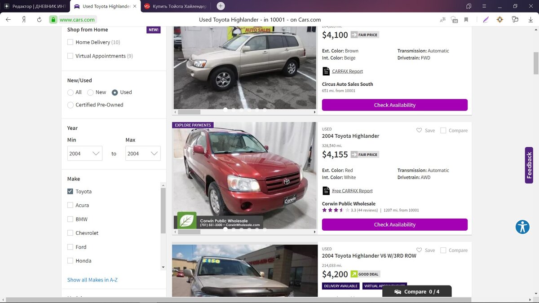Tick Compare on the Highlander V6 W/3RD ROW
This screenshot has width=539, height=303.
[x=443, y=250]
